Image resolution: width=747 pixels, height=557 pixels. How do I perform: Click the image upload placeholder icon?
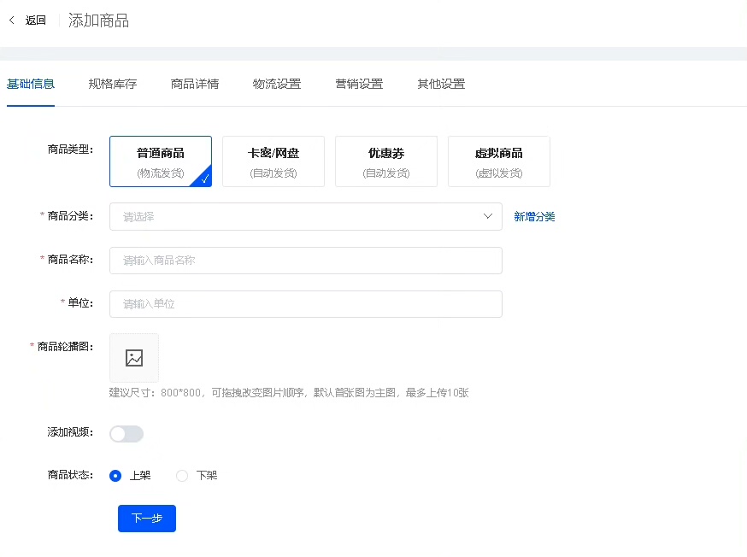click(x=134, y=358)
